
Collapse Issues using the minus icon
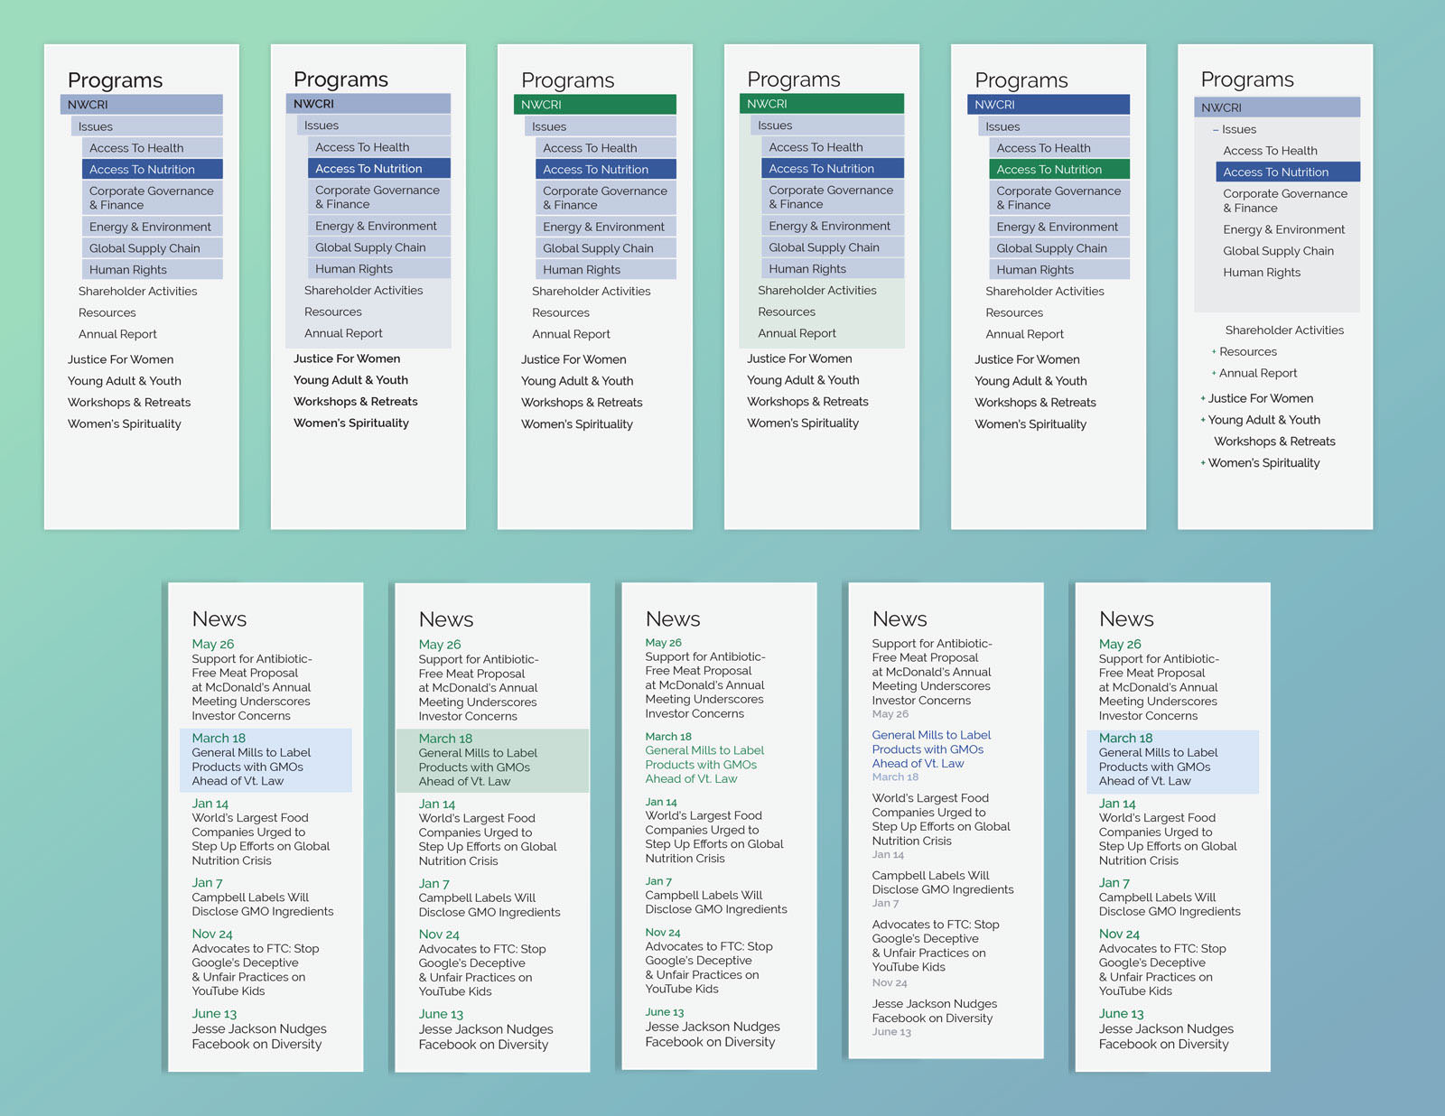pos(1216,130)
